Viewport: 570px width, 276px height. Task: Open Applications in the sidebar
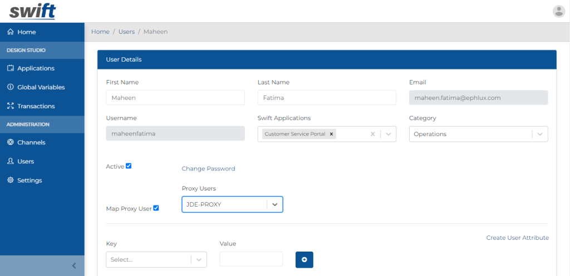pyautogui.click(x=36, y=68)
